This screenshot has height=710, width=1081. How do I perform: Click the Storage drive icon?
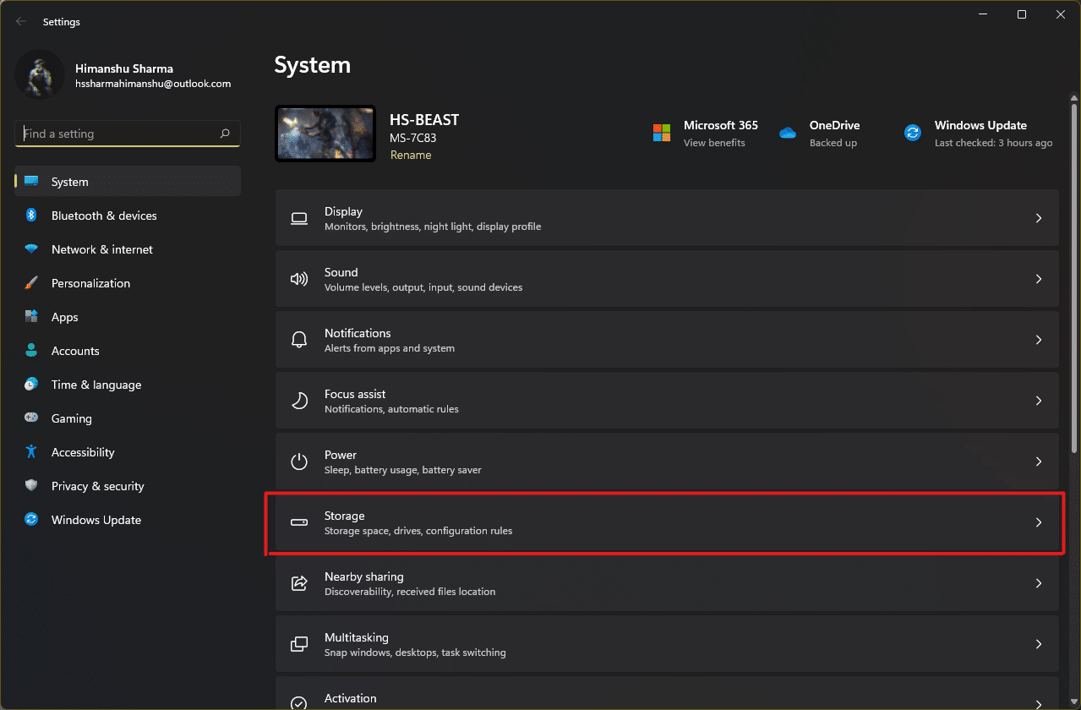(299, 522)
